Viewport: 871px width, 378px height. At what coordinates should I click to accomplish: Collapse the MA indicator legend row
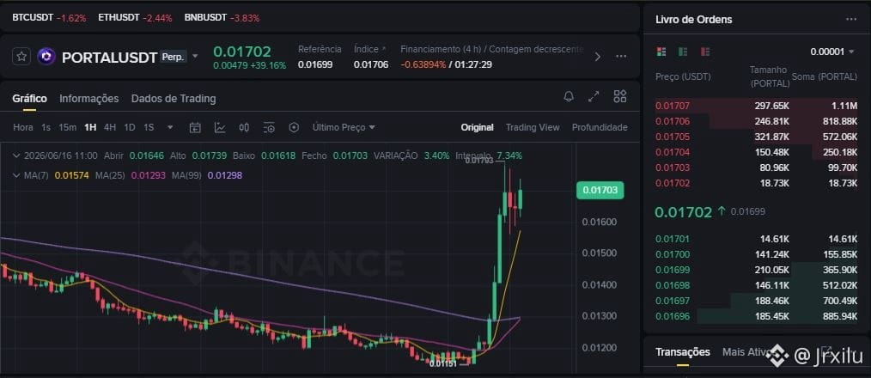16,175
